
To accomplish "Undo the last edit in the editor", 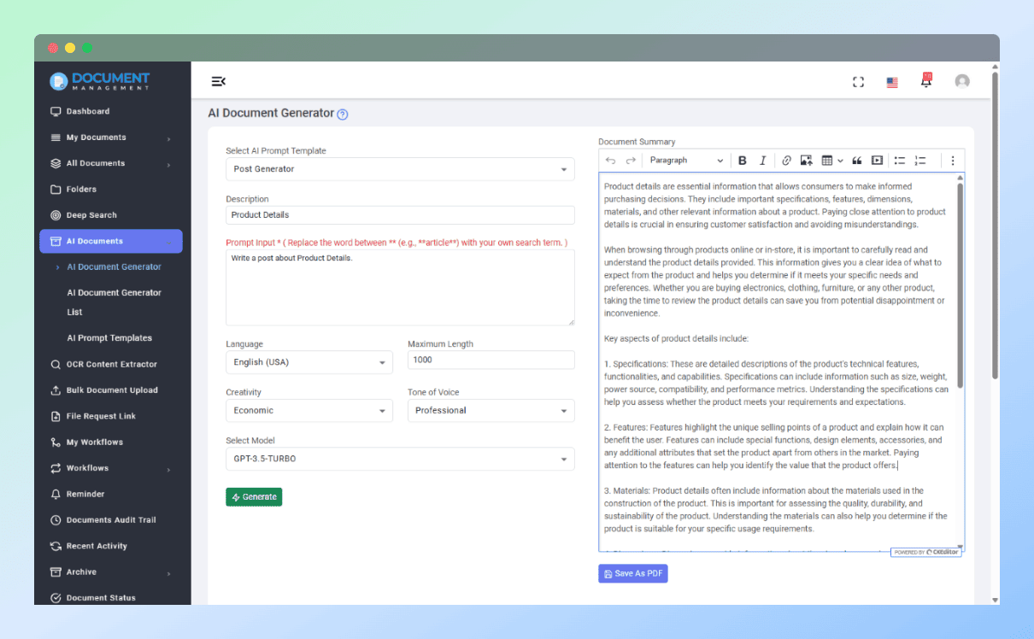I will tap(610, 160).
